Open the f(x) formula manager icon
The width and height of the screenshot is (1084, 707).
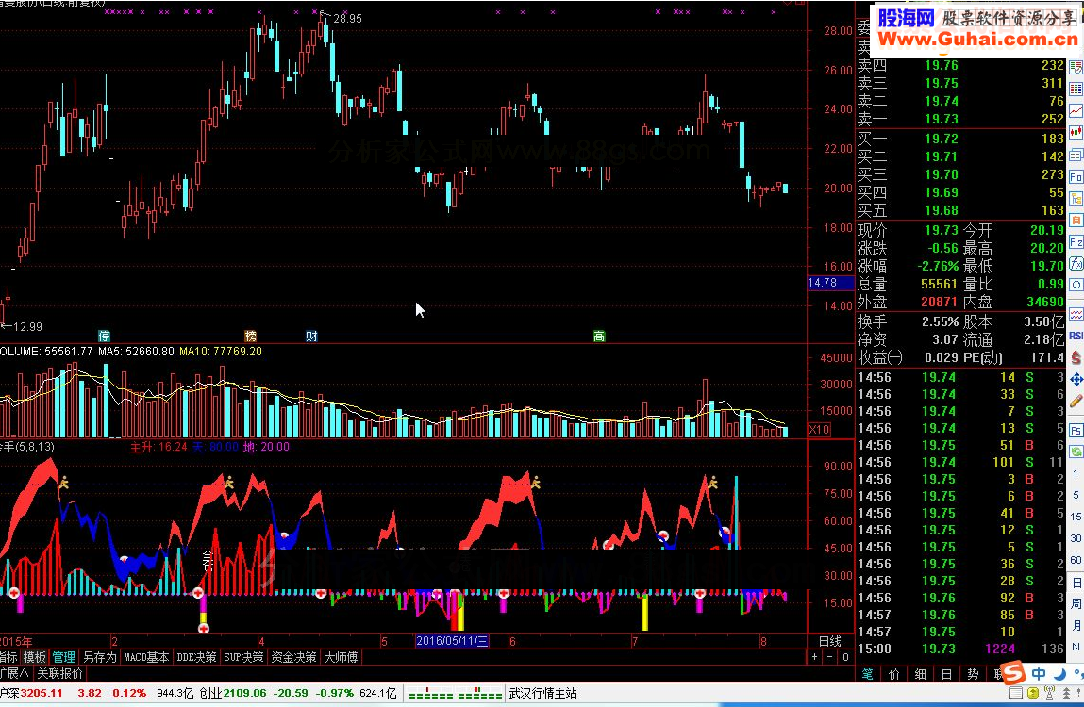click(1076, 264)
